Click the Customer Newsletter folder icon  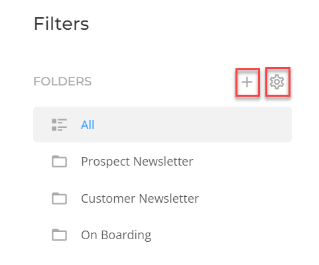pyautogui.click(x=59, y=198)
